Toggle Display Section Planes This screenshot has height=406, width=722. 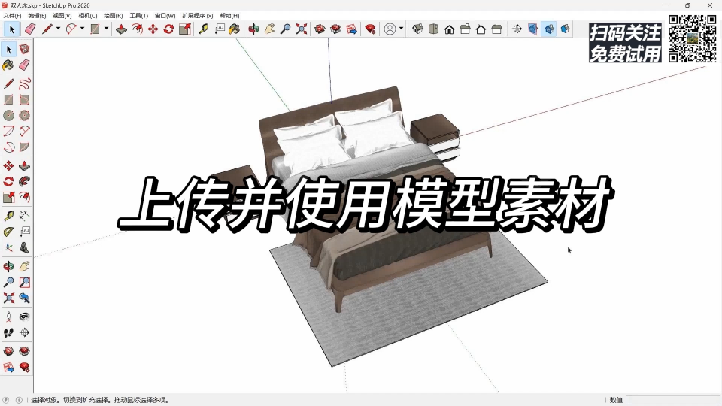pyautogui.click(x=532, y=29)
